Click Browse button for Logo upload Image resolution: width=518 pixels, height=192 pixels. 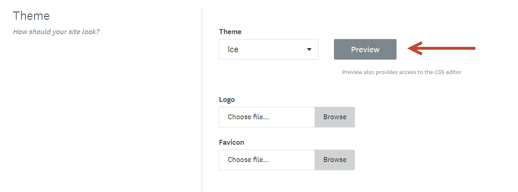(x=334, y=117)
